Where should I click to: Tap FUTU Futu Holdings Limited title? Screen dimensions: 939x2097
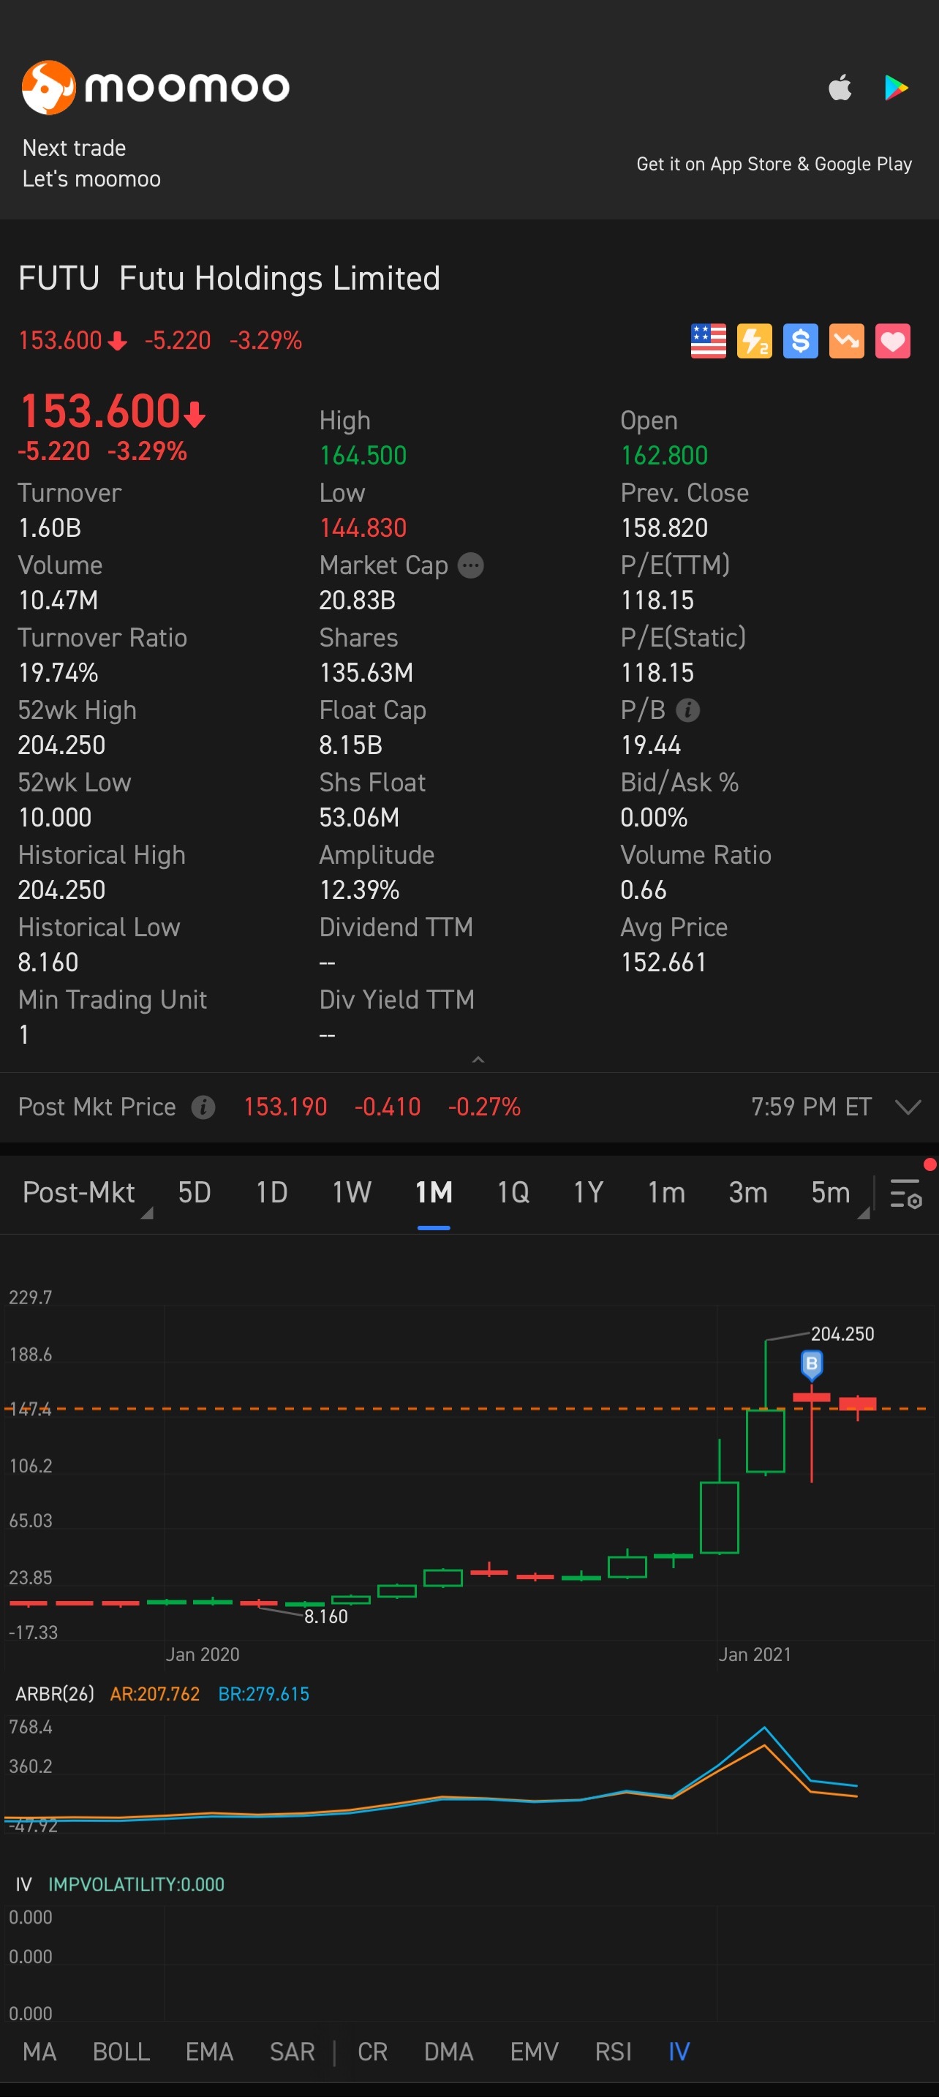(230, 279)
